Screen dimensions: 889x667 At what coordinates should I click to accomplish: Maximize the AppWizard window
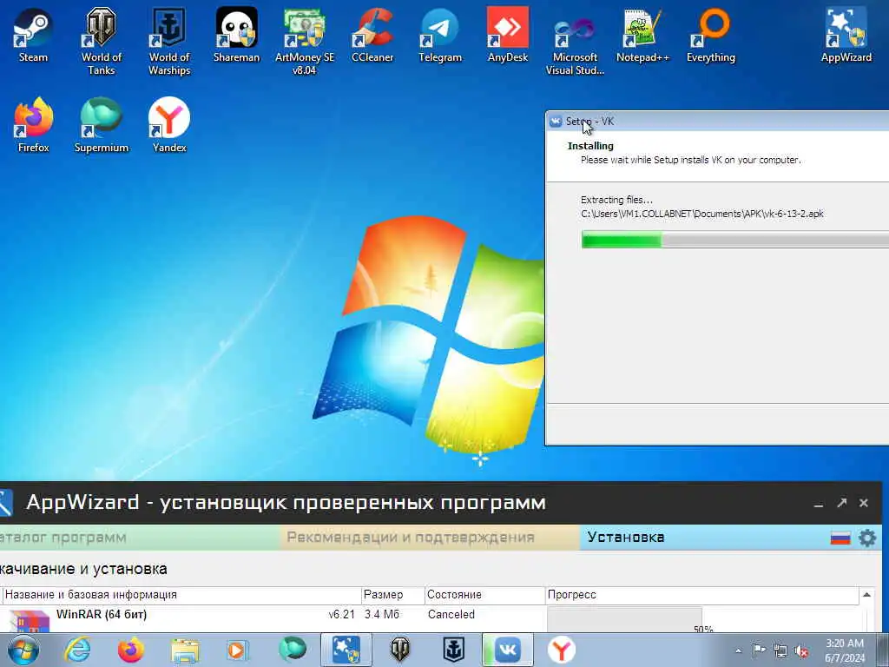coord(841,503)
